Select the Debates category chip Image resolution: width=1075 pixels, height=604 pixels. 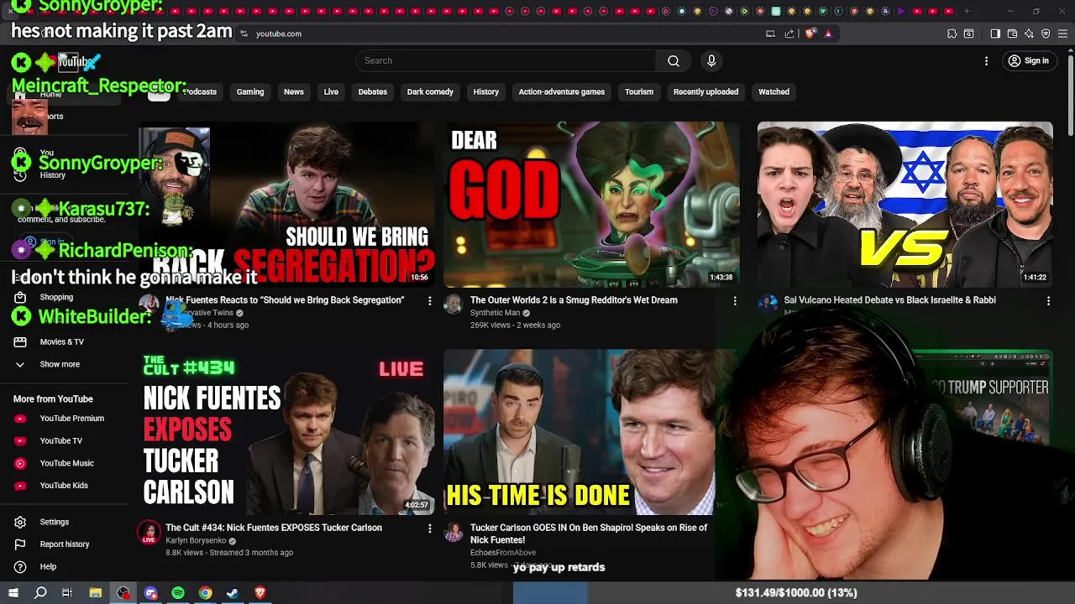tap(373, 91)
